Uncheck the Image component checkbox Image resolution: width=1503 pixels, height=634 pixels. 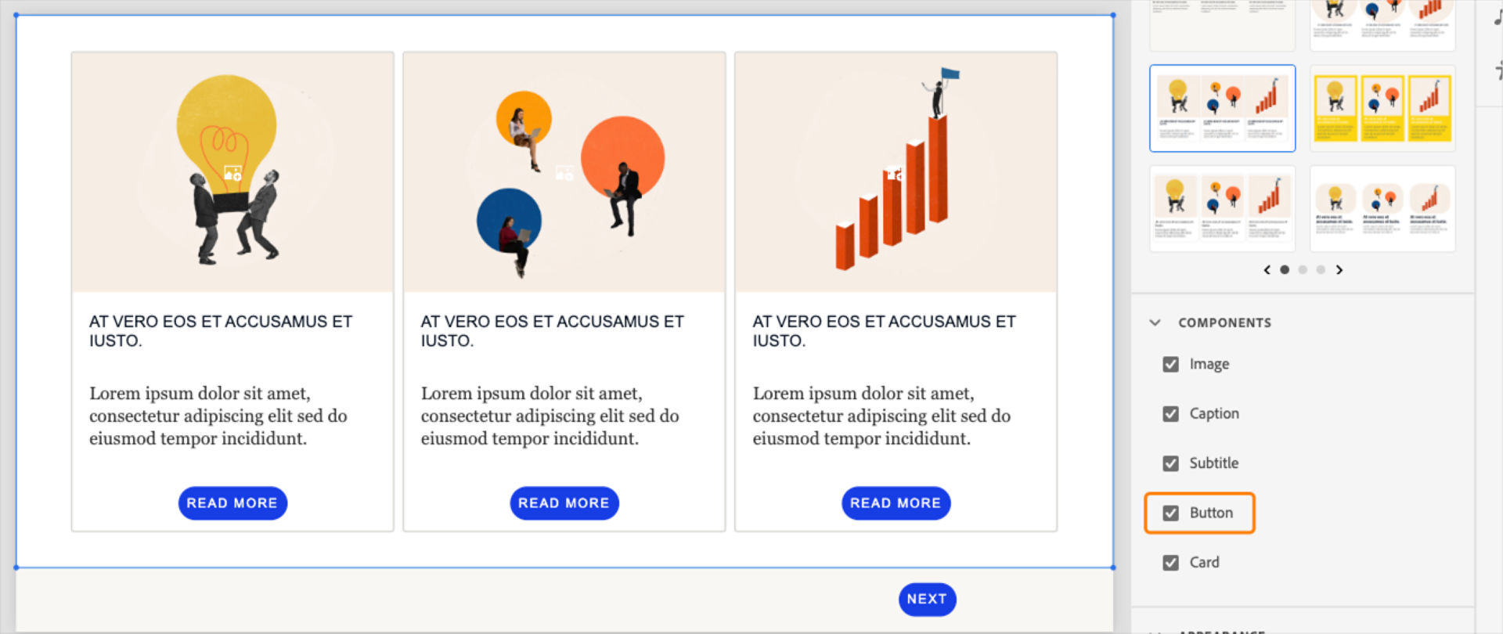pos(1171,364)
